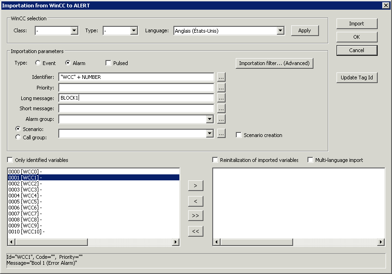Move selected variable right with > button
The width and height of the screenshot is (392, 274).
[195, 185]
